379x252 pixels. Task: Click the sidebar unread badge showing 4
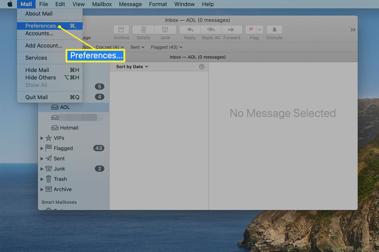[x=100, y=97]
